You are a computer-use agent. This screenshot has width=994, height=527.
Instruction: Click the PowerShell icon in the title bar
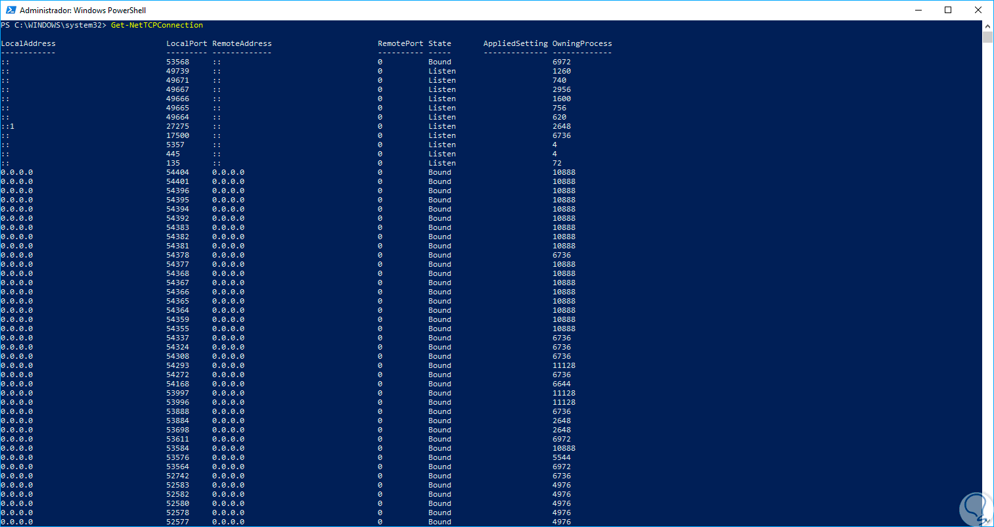(x=11, y=10)
